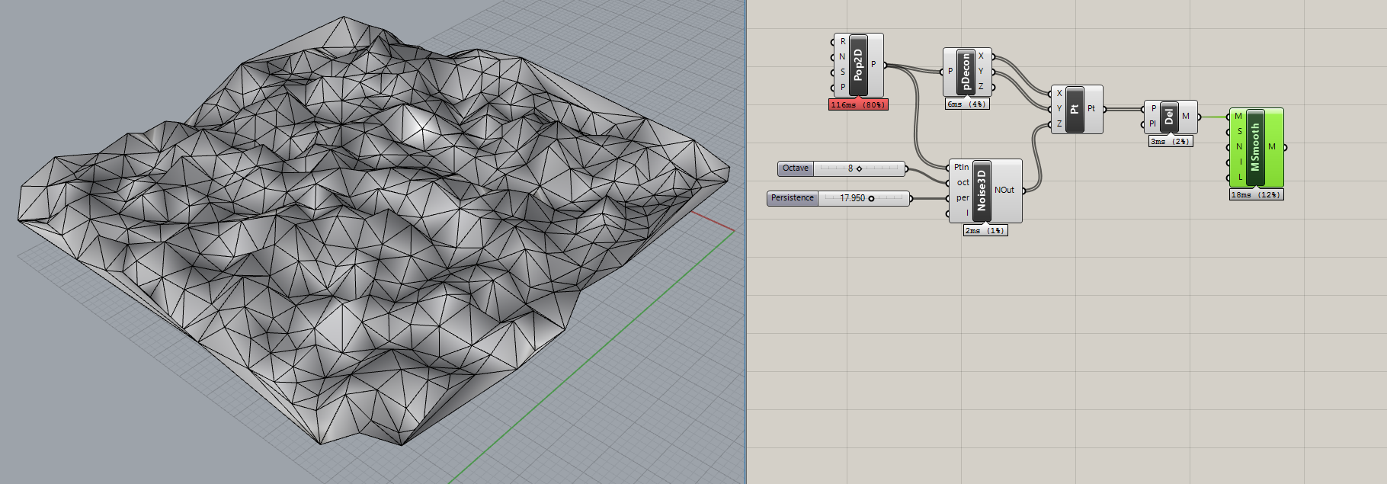Click the PtIn input of Noise3D

(x=961, y=168)
